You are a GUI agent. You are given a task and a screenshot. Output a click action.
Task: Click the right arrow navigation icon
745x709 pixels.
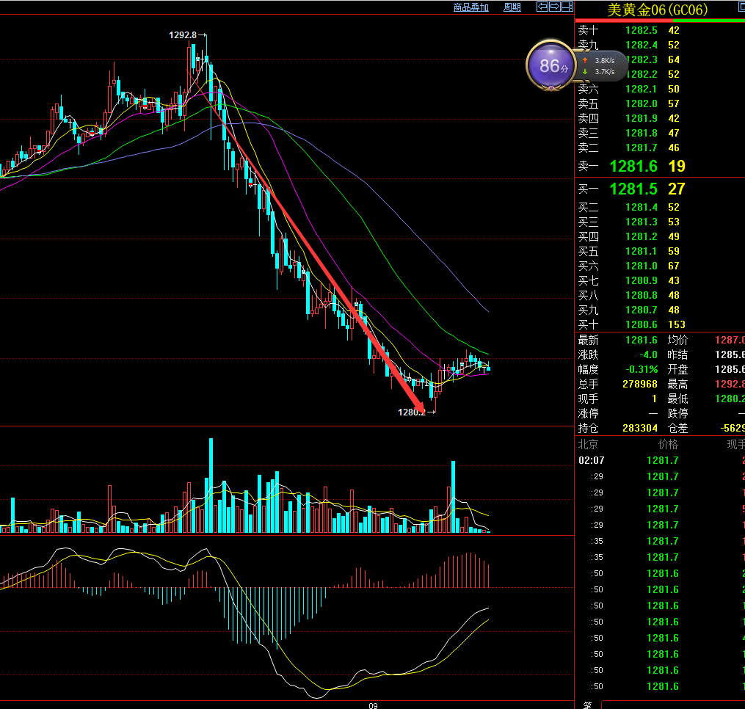tap(555, 7)
